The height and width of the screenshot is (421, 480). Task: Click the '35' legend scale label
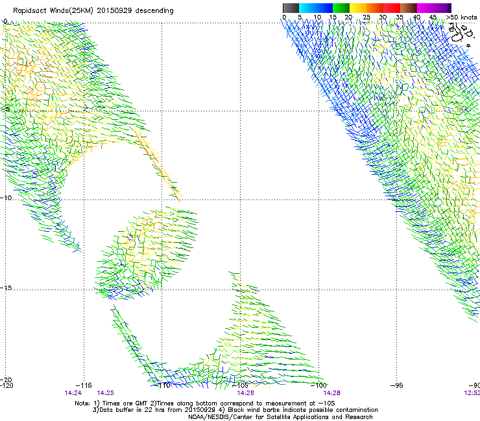click(400, 17)
